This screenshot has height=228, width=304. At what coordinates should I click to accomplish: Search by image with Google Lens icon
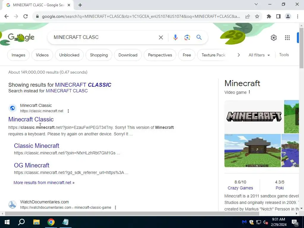click(187, 37)
